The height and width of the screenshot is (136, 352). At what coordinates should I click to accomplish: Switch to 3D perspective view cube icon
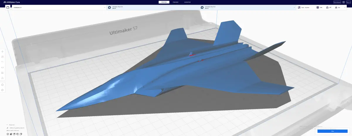coord(8,134)
